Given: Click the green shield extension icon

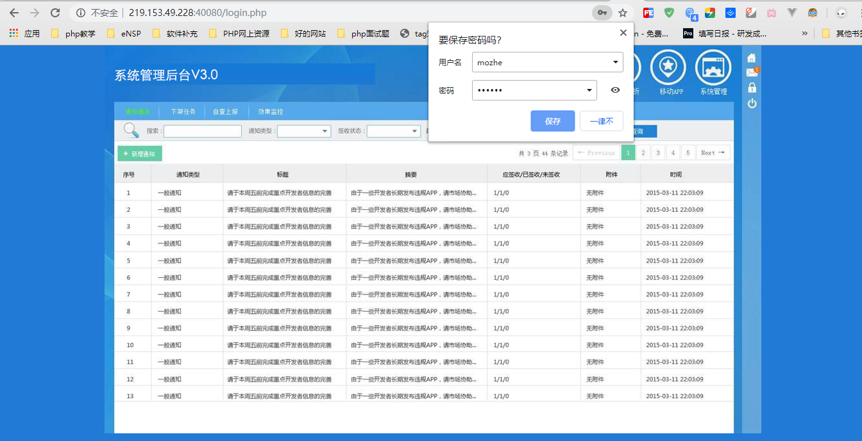Looking at the screenshot, I should pos(670,12).
